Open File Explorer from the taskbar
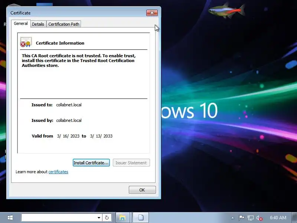Viewport: 297px width, 223px height. coord(123,217)
